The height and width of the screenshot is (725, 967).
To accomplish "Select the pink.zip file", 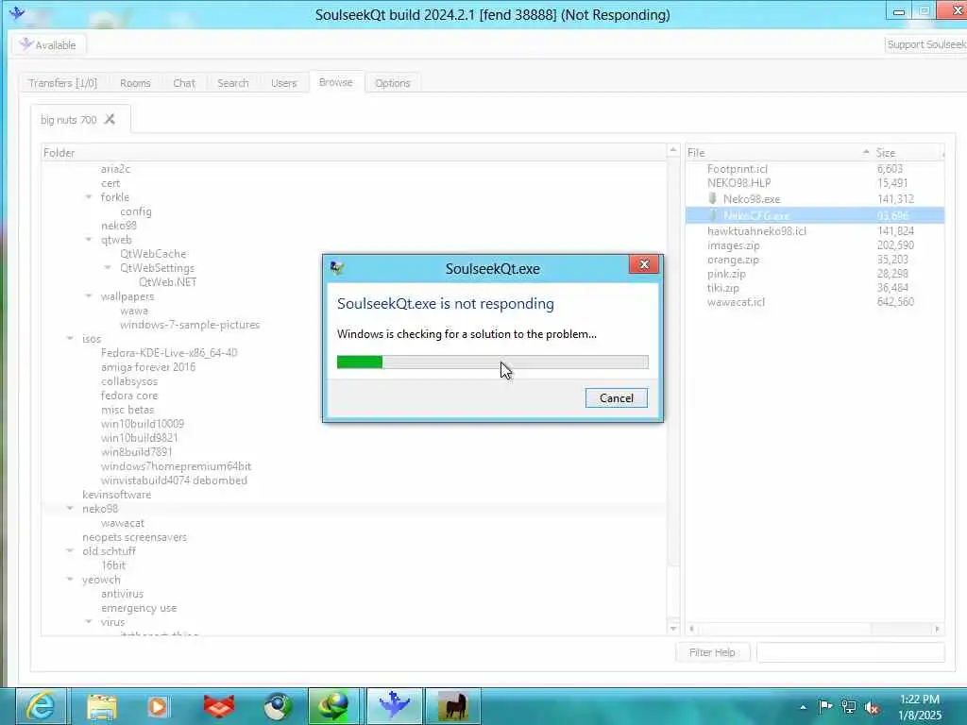I will click(x=726, y=274).
